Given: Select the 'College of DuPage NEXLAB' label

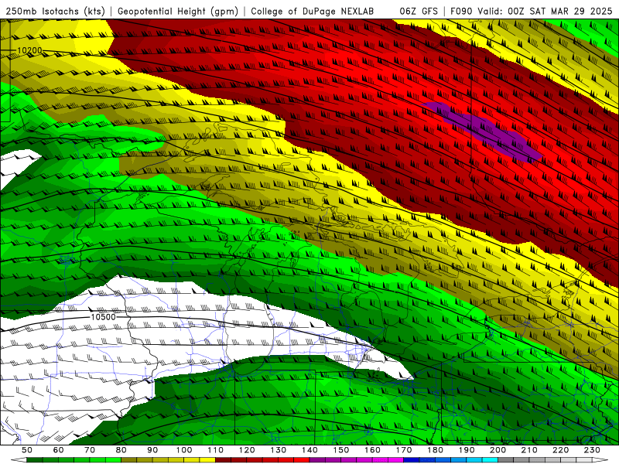Looking at the screenshot, I should tap(313, 11).
